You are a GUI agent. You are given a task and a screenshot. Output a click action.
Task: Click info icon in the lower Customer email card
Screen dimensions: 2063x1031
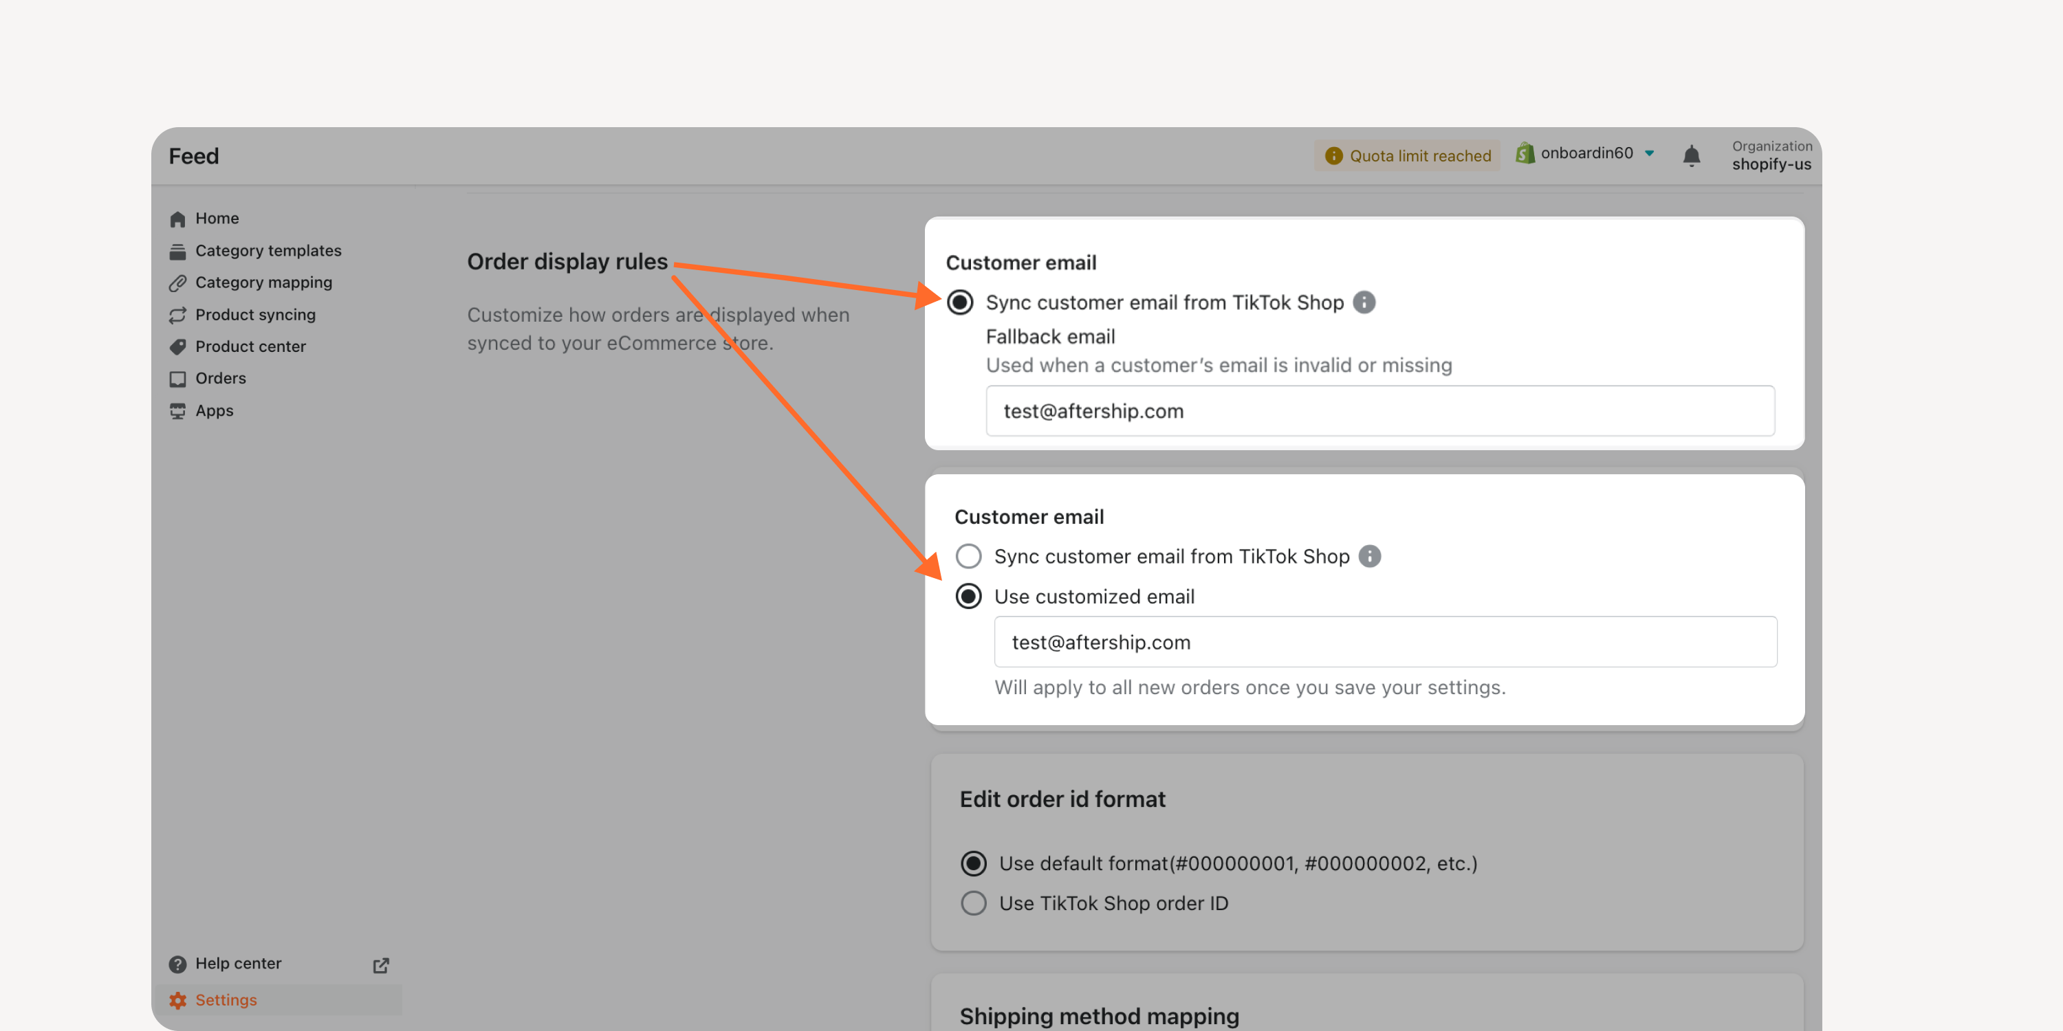1369,556
